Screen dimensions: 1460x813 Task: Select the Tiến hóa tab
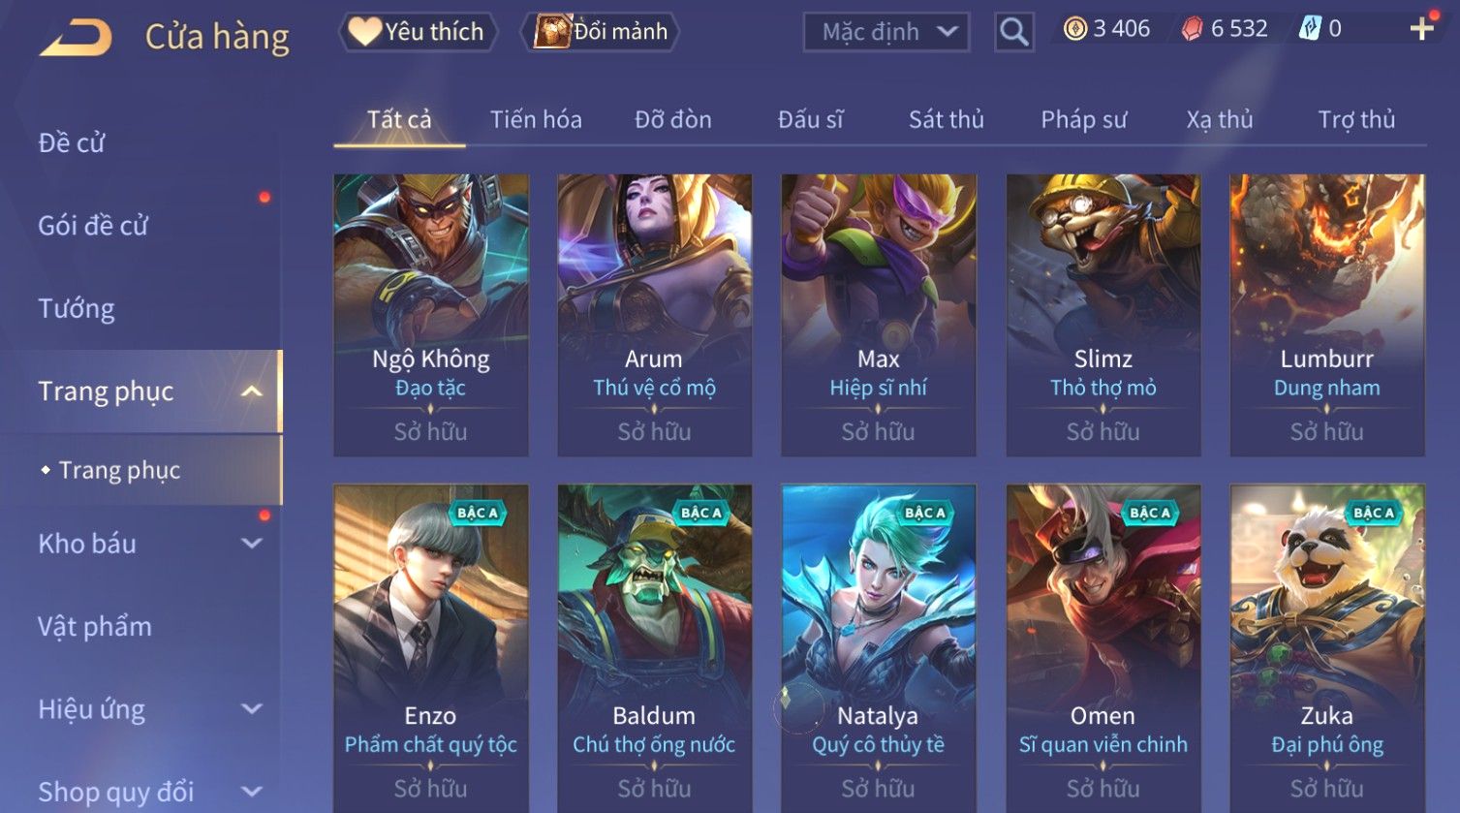(x=536, y=119)
